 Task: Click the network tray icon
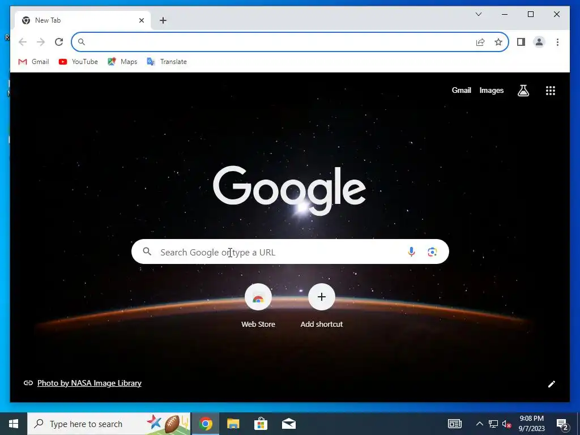493,424
